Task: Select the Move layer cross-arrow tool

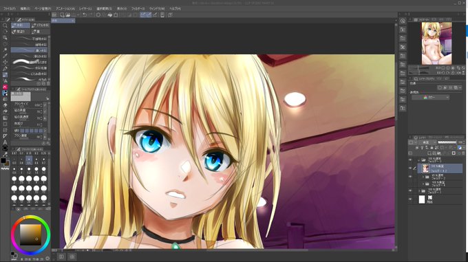Action: pos(5,62)
